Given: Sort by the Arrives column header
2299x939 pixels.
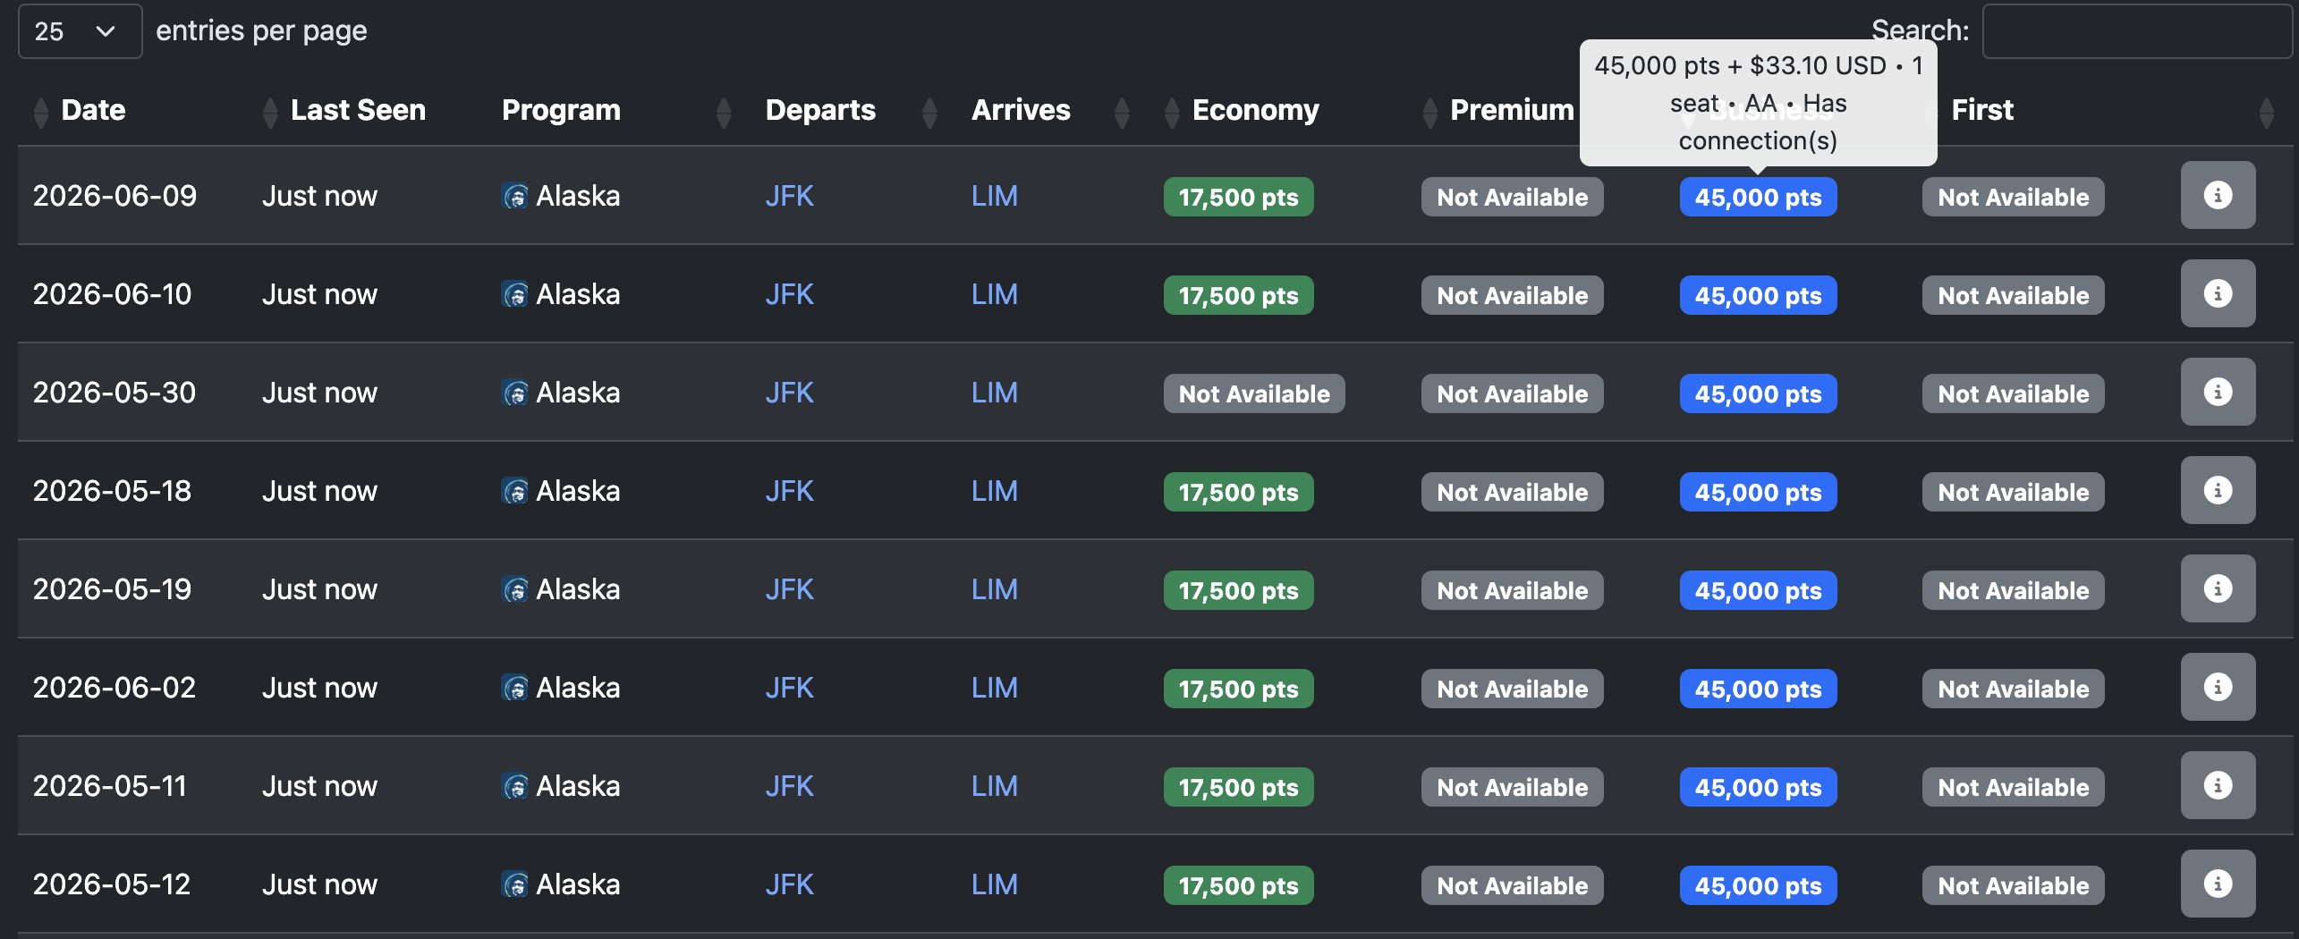Looking at the screenshot, I should tap(1021, 110).
